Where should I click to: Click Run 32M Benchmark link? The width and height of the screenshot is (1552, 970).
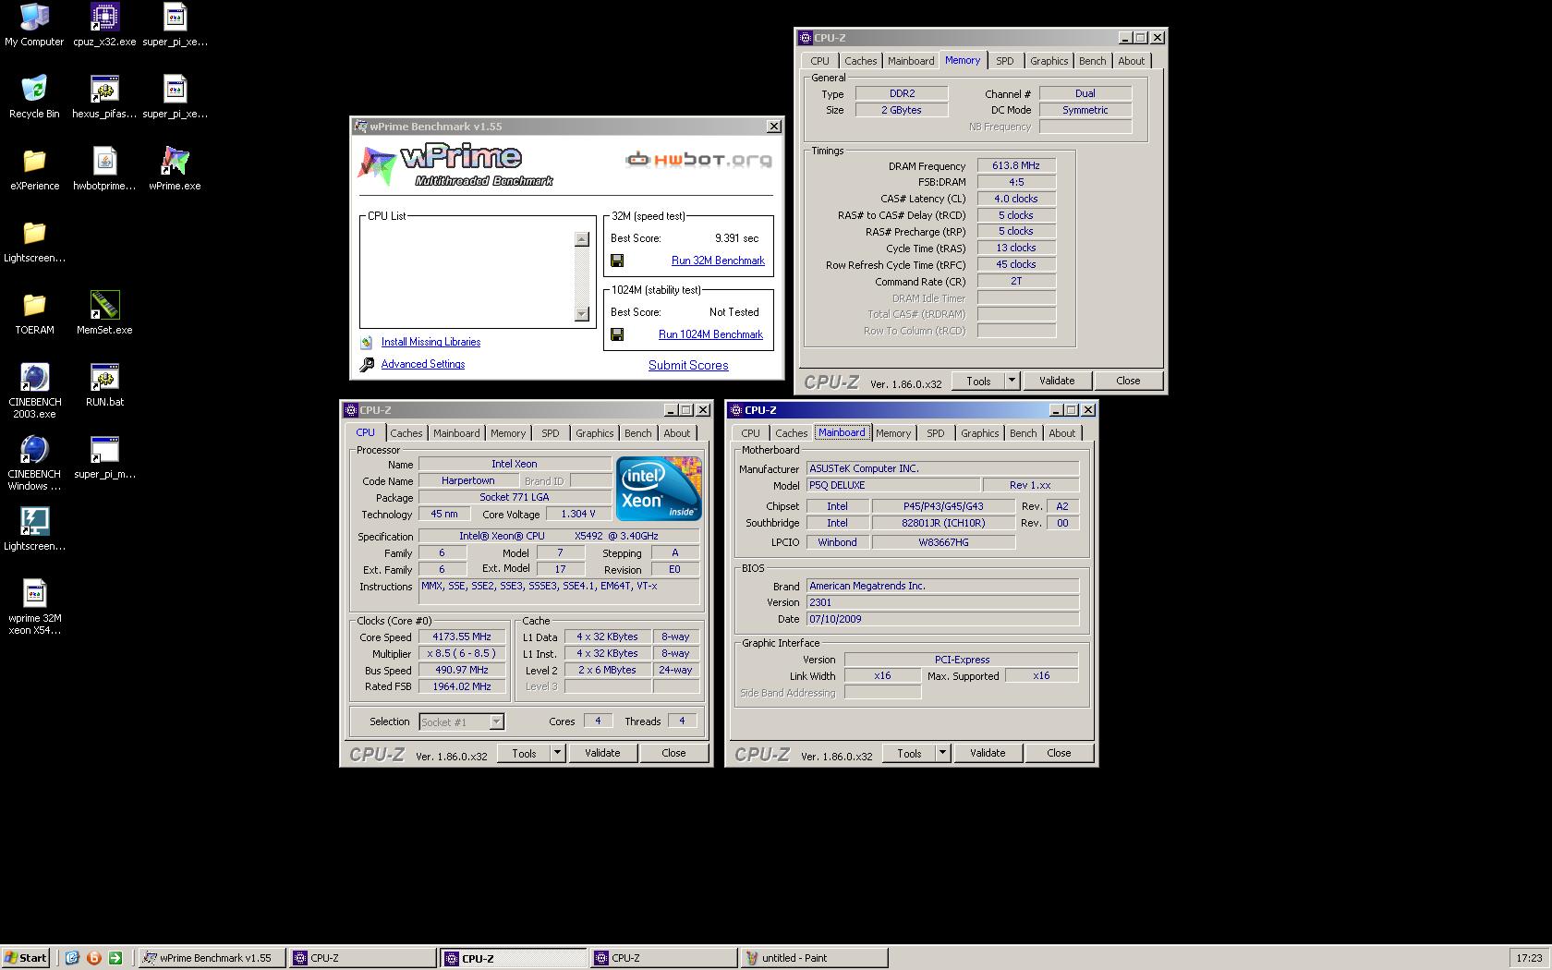(x=718, y=261)
